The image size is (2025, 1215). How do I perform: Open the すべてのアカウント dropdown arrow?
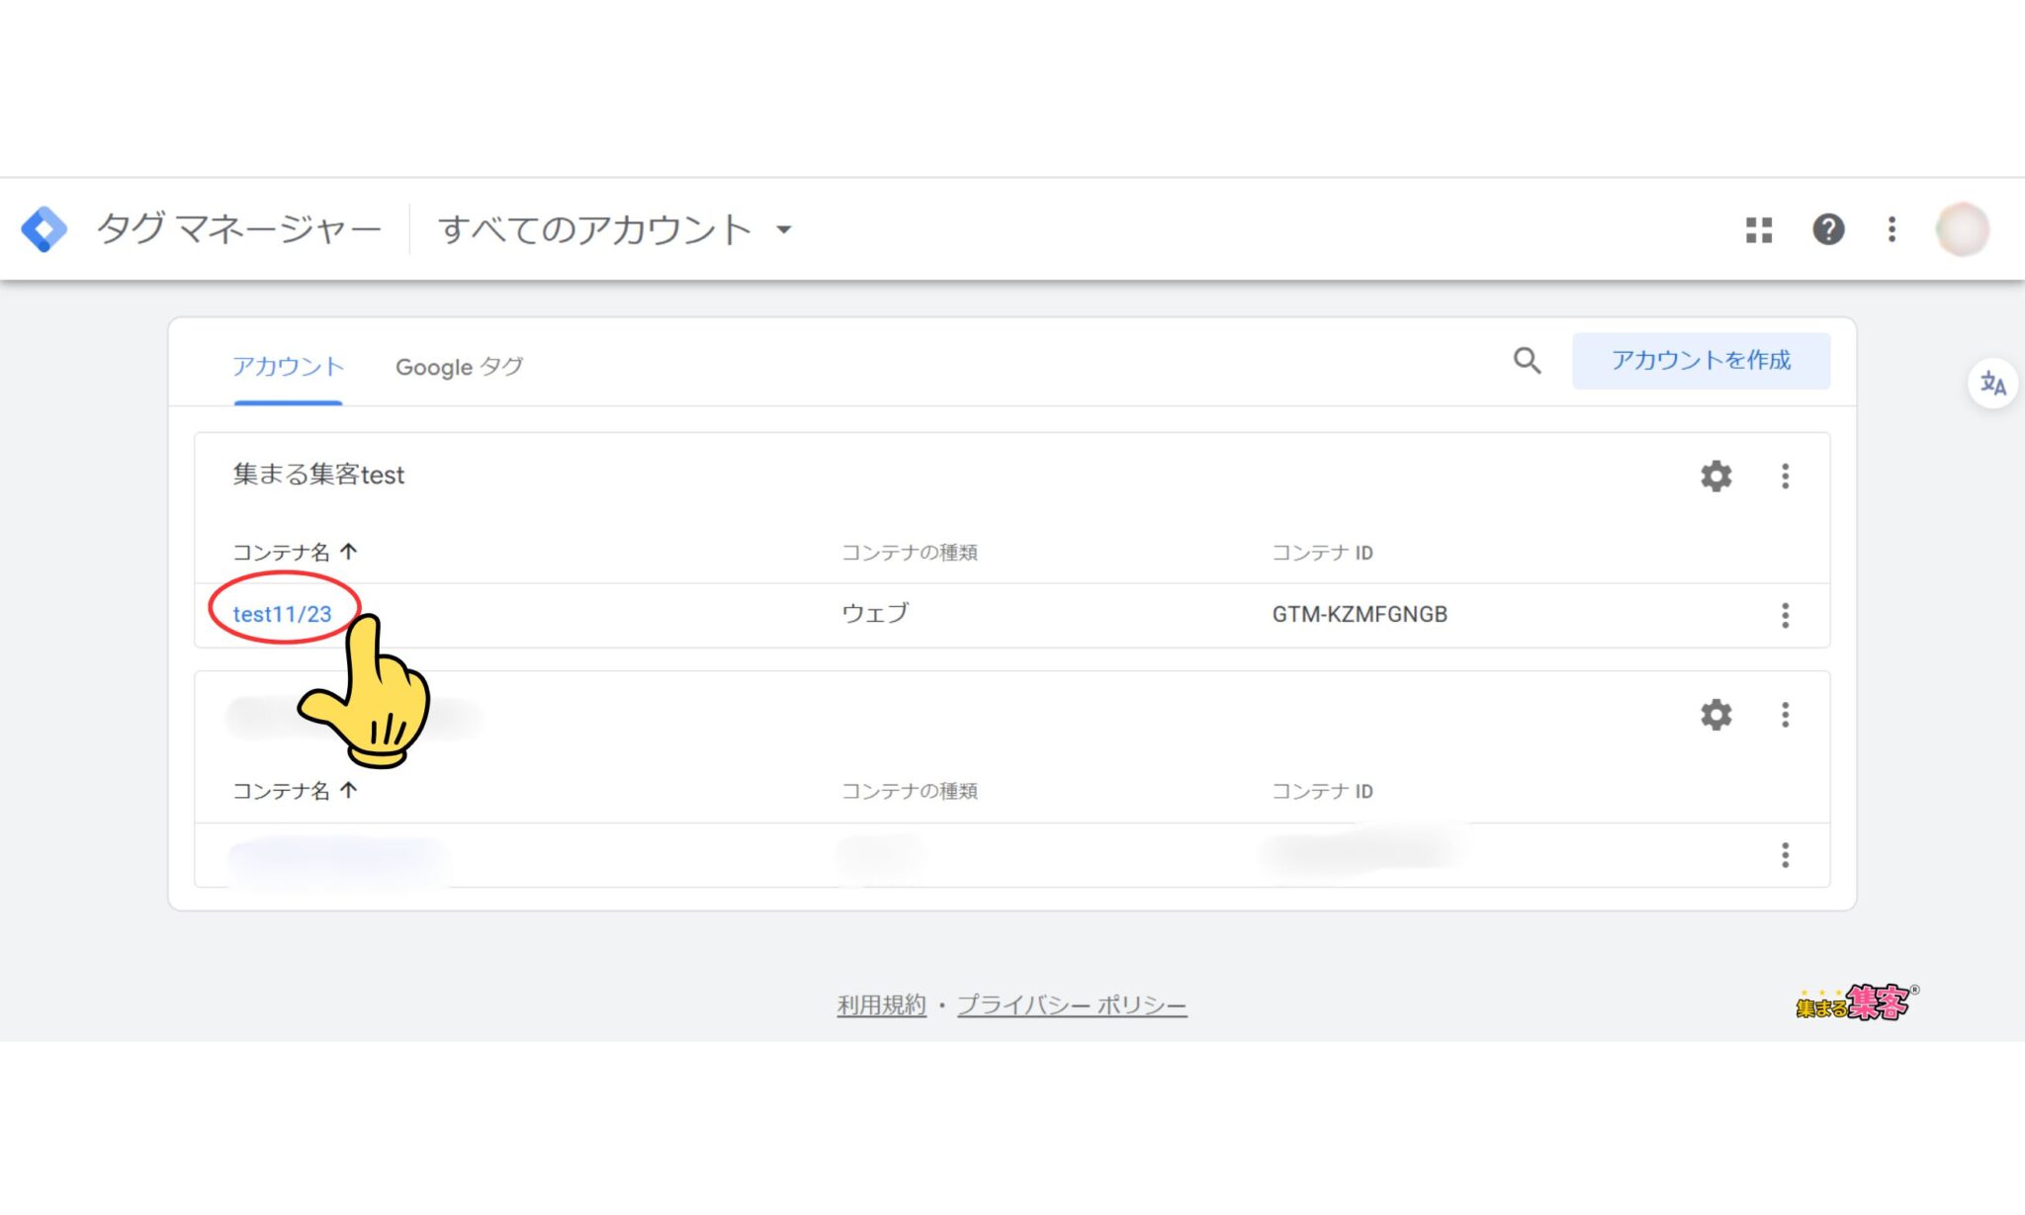(x=784, y=229)
